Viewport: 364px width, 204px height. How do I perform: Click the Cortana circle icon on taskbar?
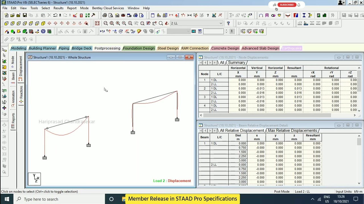coord(111,199)
